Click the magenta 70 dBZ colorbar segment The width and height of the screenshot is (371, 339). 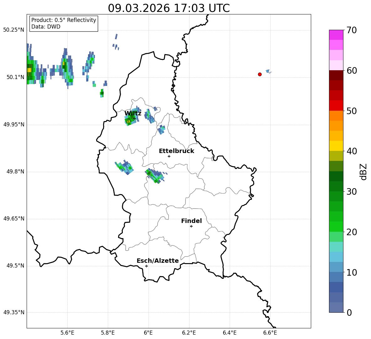point(336,35)
